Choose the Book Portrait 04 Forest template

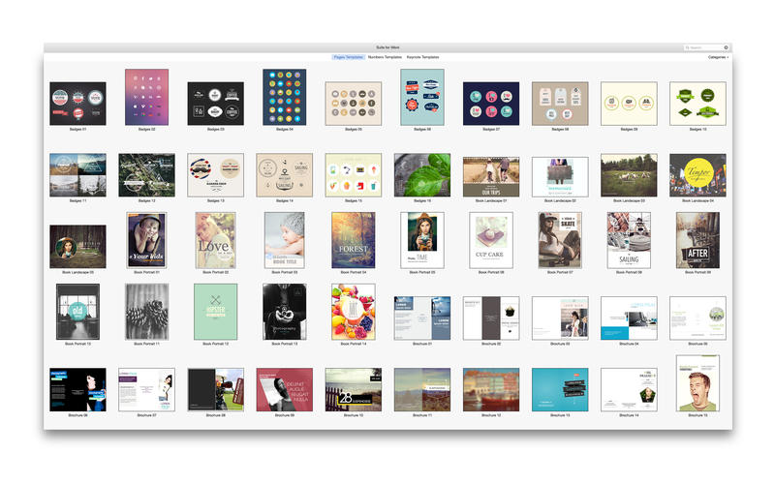(x=354, y=240)
